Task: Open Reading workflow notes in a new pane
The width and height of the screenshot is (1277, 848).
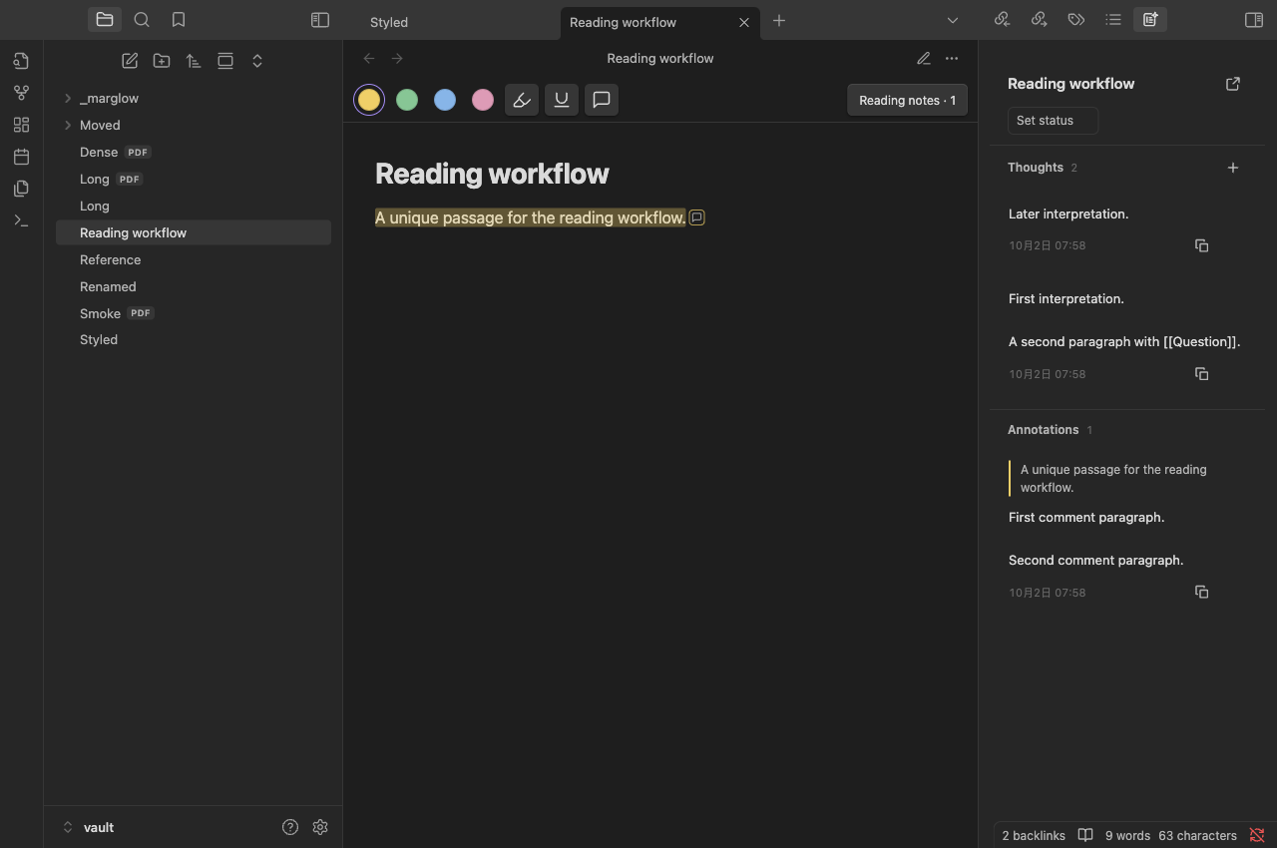Action: pyautogui.click(x=1233, y=84)
